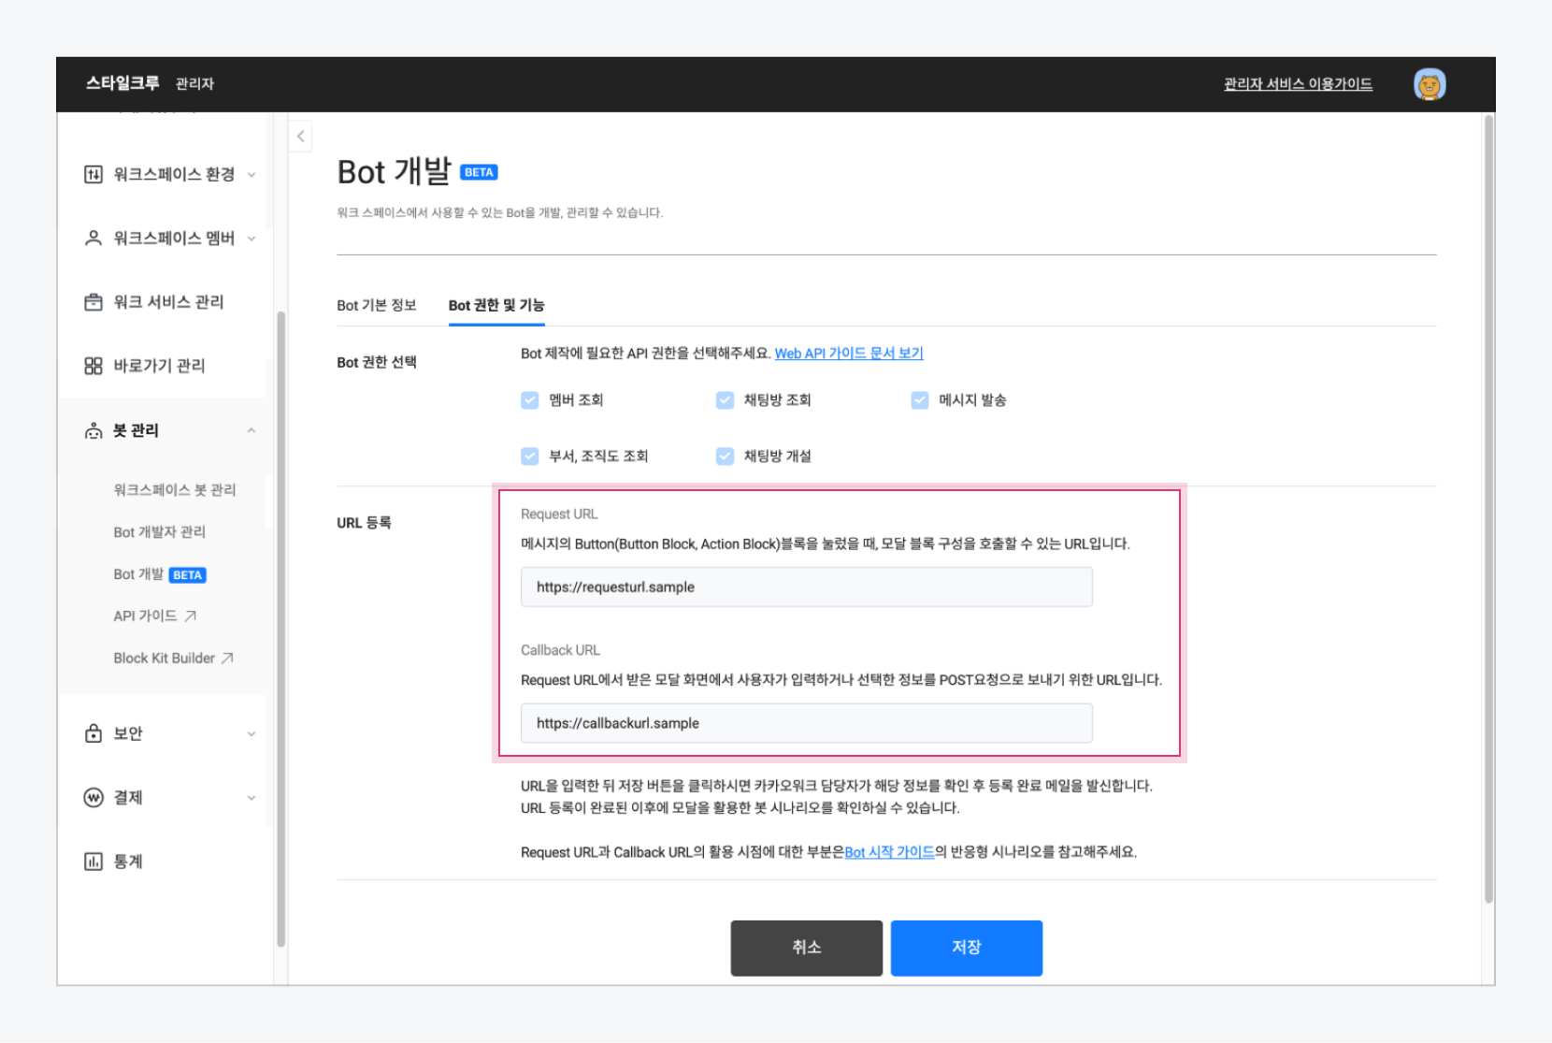Expand the 결제 menu chevron
Screen dimensions: 1552x1043
pos(251,798)
